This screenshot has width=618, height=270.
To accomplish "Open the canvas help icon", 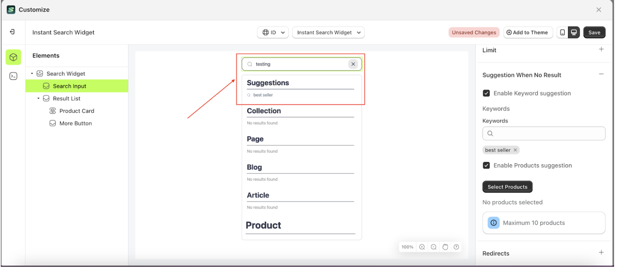I will (456, 247).
